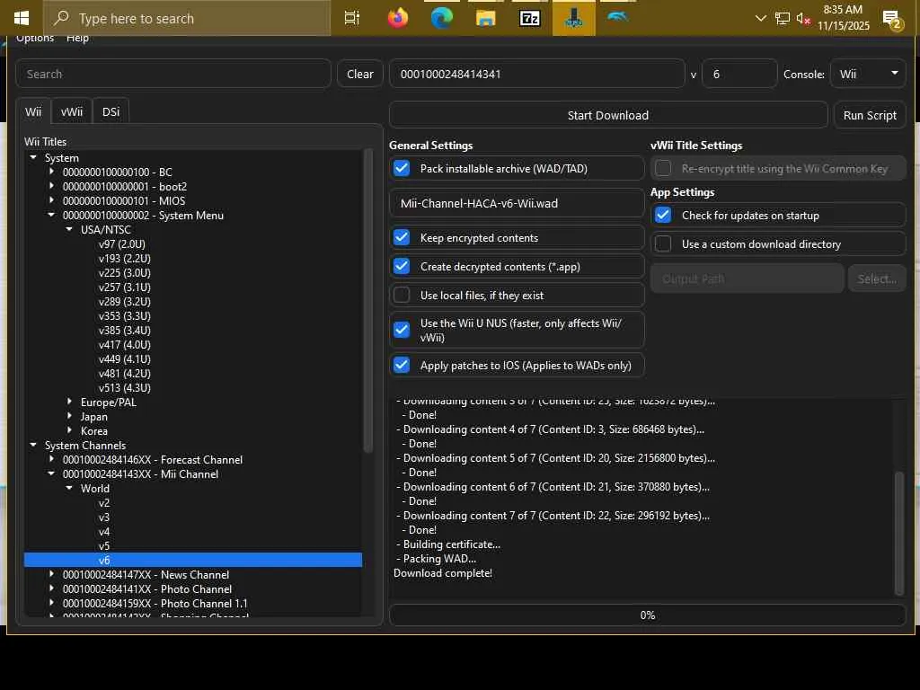Enable Use local files, if they exist

click(402, 296)
